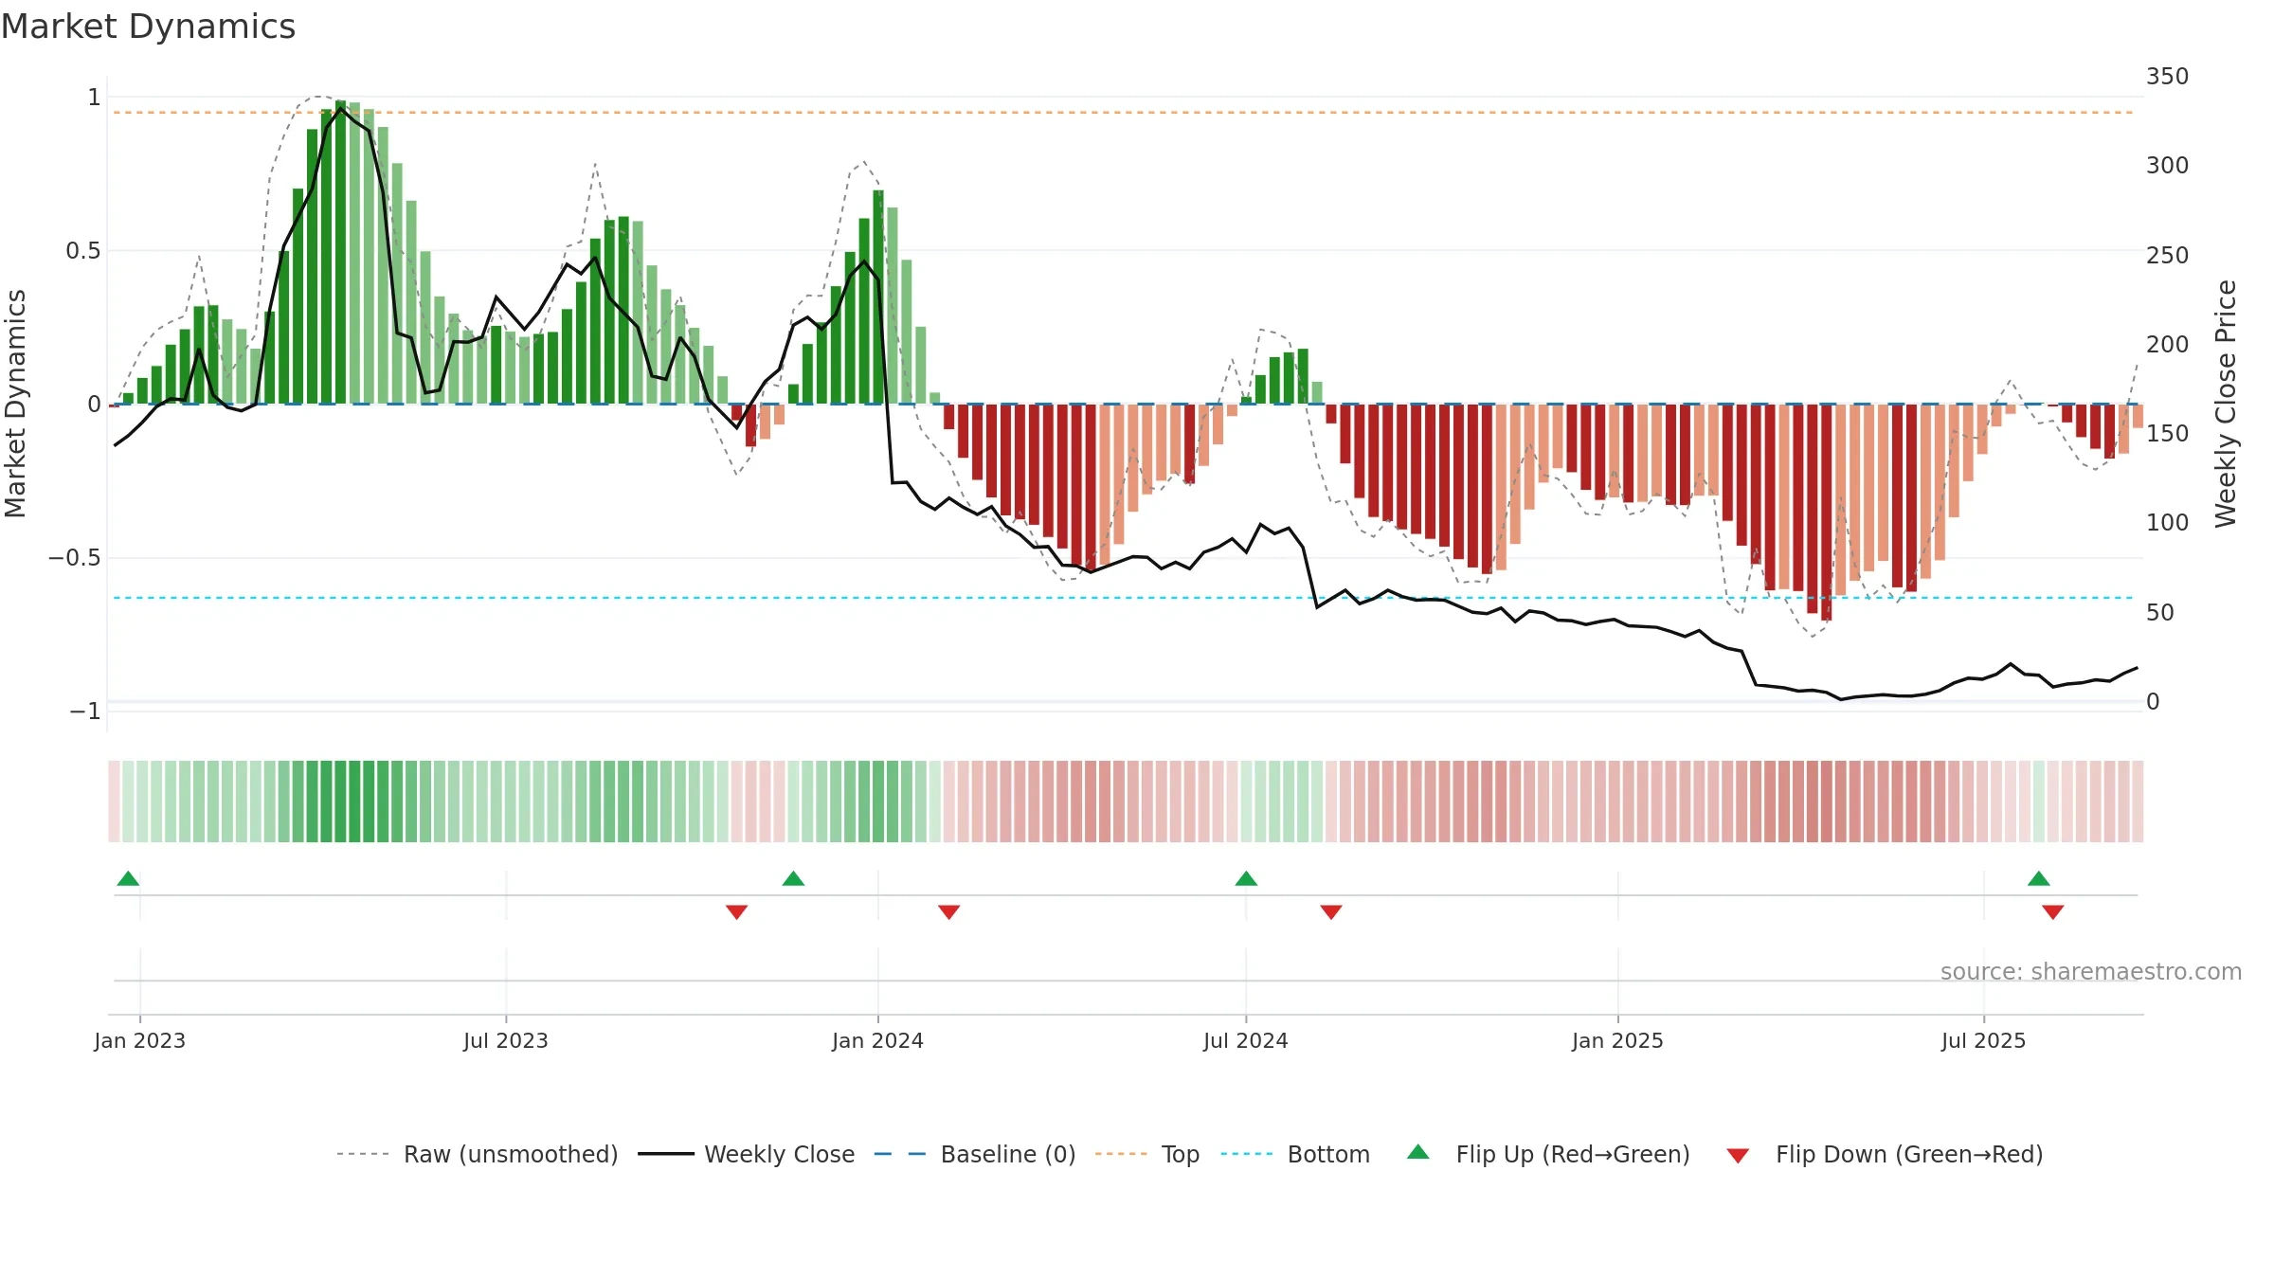This screenshot has height=1279, width=2274.
Task: Click the 350 tick on the price axis
Action: pyautogui.click(x=2167, y=76)
